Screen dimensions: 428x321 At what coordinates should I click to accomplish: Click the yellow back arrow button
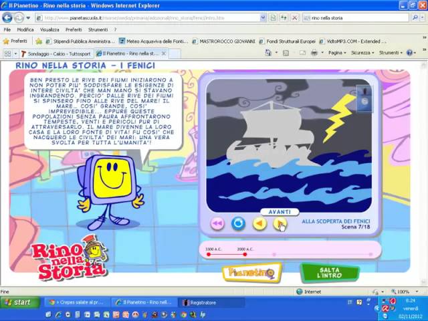click(259, 223)
